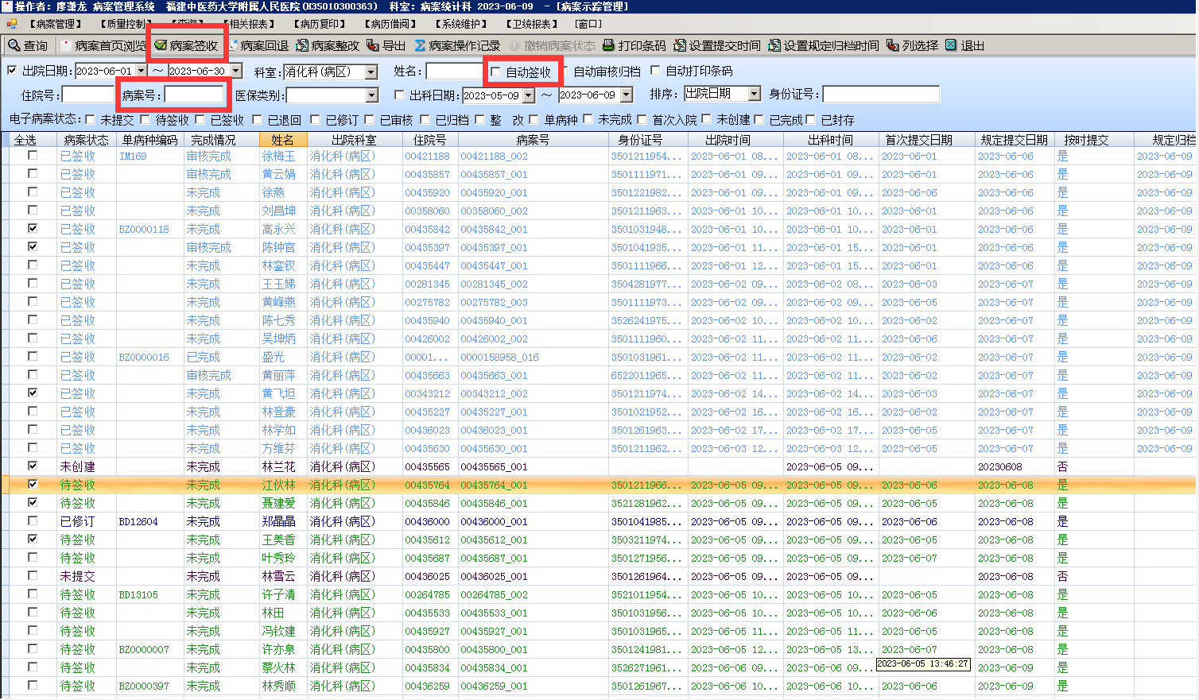Tick the 自动打印条码 checkbox
The width and height of the screenshot is (1199, 700).
pos(656,71)
